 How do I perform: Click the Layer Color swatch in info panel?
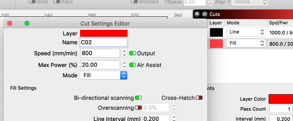[x=281, y=99]
